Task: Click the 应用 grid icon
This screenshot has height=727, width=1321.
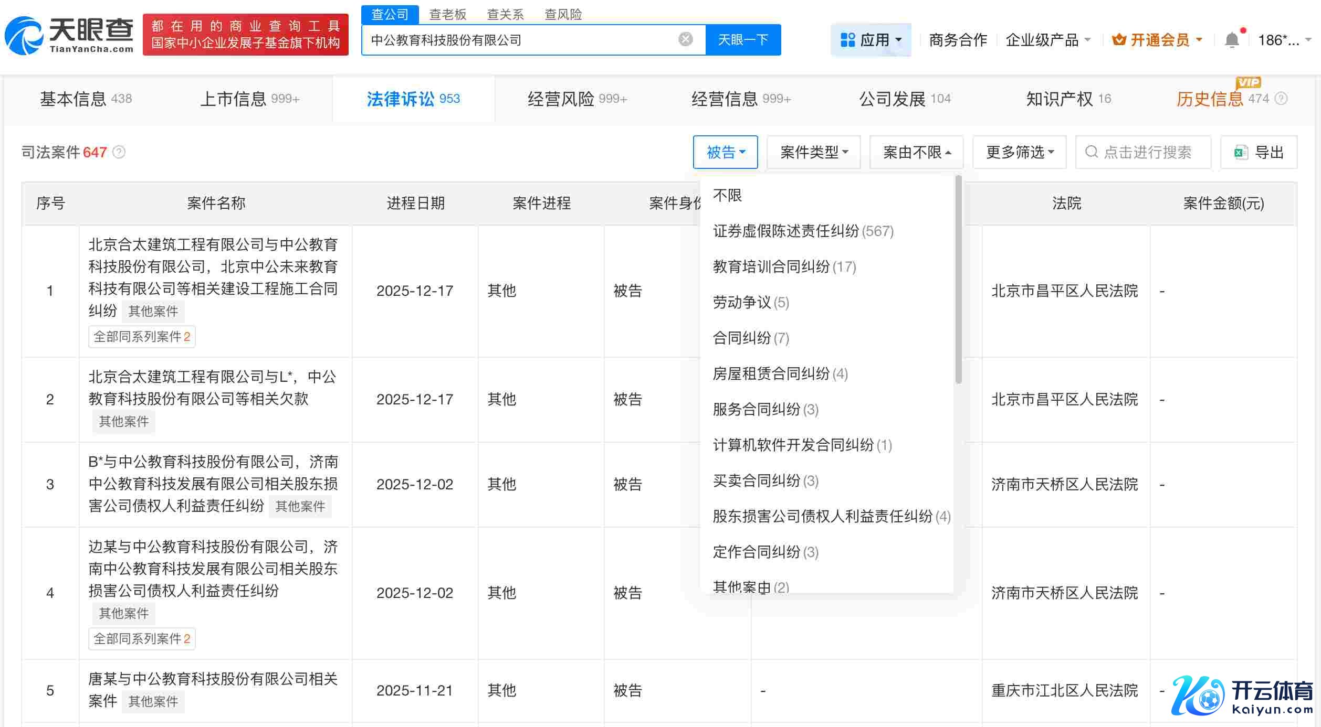Action: tap(847, 40)
